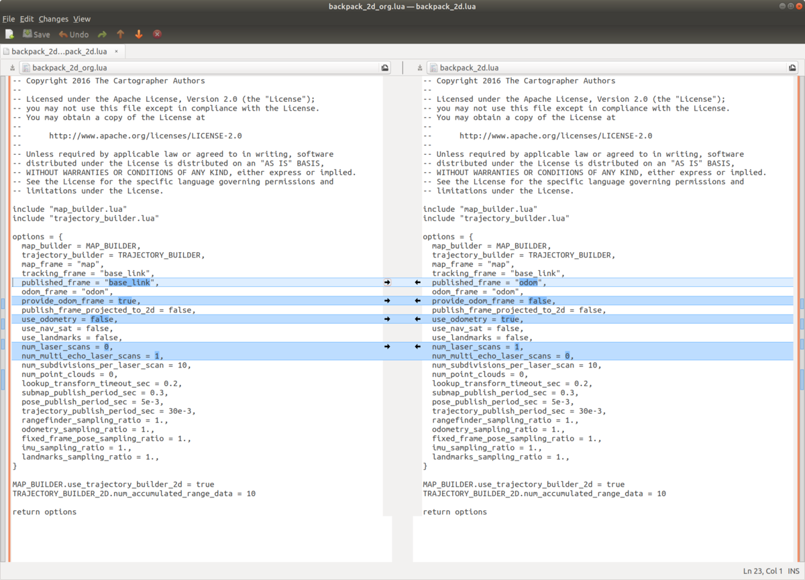The height and width of the screenshot is (580, 805).
Task: Push published_frame change to the right pane
Action: [x=387, y=282]
